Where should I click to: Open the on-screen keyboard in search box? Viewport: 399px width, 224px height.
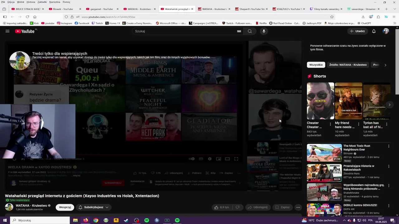239,31
